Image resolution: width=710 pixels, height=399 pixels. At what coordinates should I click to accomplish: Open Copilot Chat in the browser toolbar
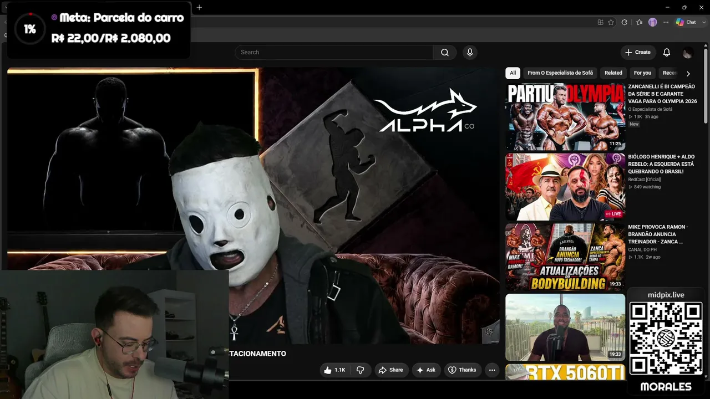coord(686,22)
